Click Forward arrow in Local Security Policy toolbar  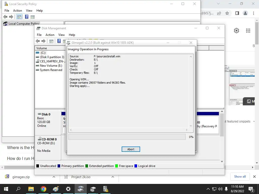(x=11, y=17)
